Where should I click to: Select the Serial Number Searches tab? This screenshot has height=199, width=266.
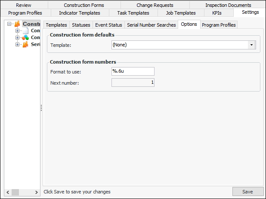click(151, 25)
